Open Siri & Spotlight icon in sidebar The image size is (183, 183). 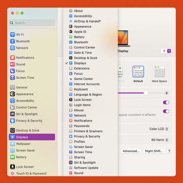pos(12,114)
